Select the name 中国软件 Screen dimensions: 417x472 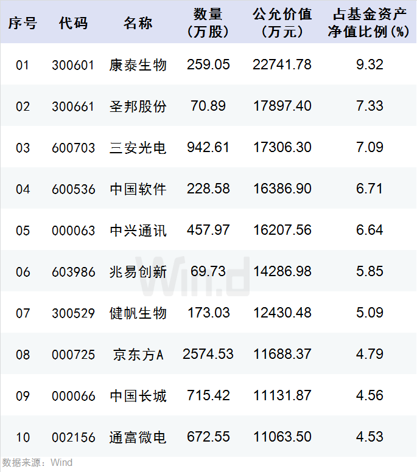pyautogui.click(x=138, y=189)
